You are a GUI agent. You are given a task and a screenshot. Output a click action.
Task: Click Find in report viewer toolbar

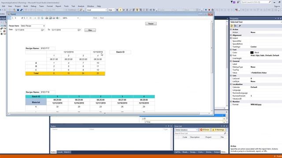coord(95,18)
